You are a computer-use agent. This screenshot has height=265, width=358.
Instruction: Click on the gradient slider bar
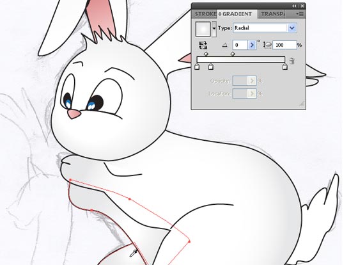coord(241,60)
